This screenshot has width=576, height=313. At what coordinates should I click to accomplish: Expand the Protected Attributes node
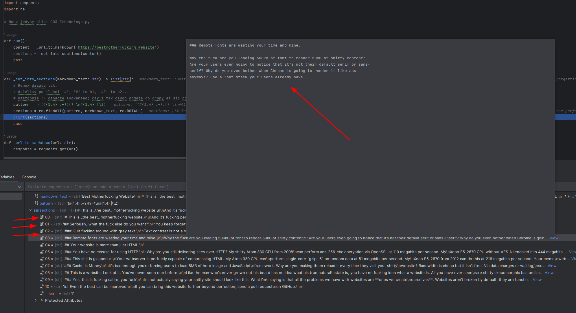coord(36,300)
